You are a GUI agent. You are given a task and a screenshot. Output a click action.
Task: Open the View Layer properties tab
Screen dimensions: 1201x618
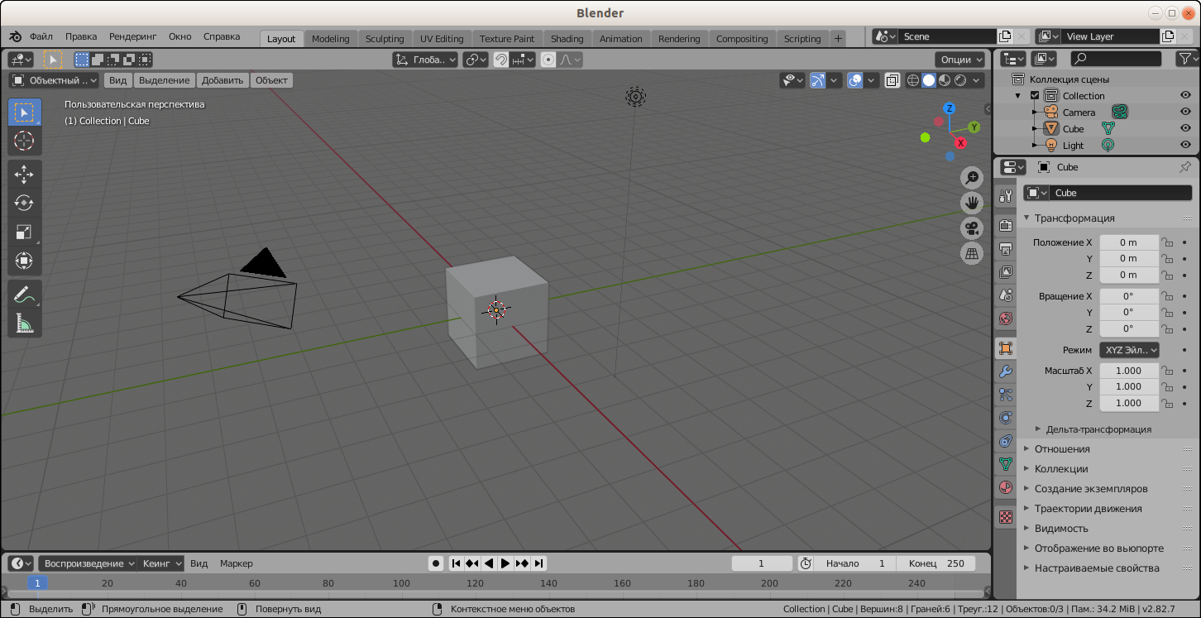(x=1005, y=272)
